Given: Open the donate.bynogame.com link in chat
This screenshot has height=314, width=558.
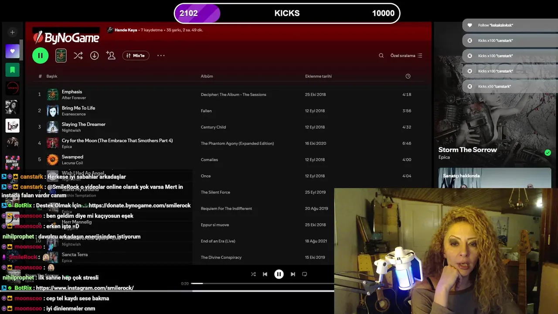Looking at the screenshot, I should 139,205.
